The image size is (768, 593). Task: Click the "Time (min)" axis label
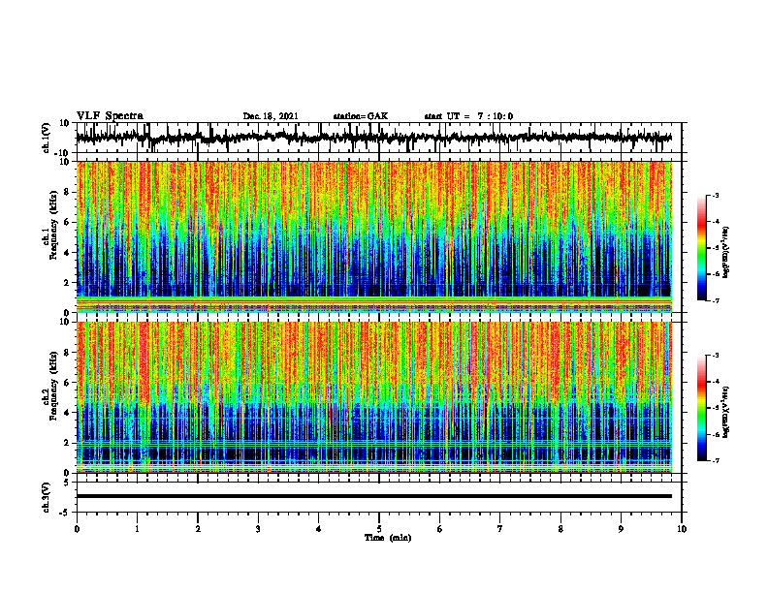coord(388,538)
